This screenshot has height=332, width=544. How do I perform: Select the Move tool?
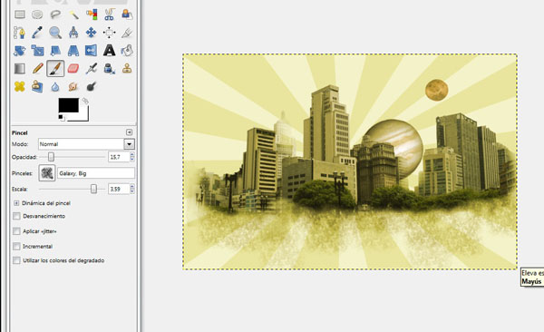91,33
